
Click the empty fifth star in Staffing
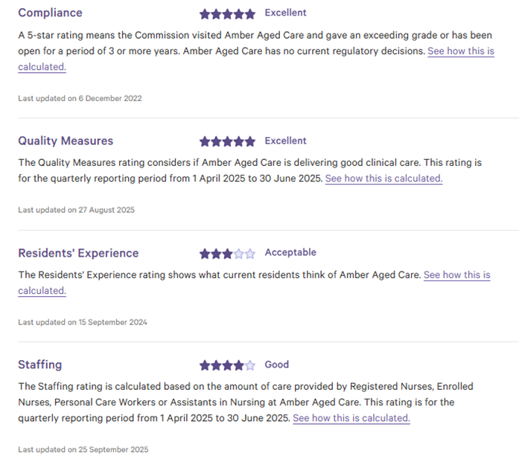[250, 365]
